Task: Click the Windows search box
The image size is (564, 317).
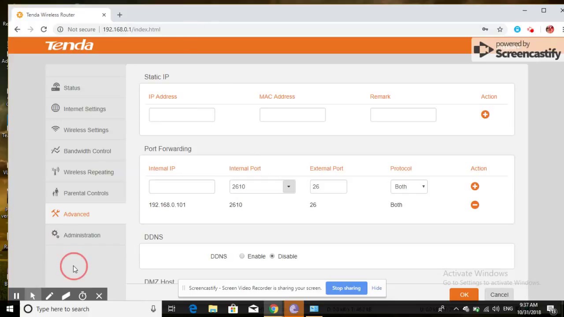Action: 90,309
